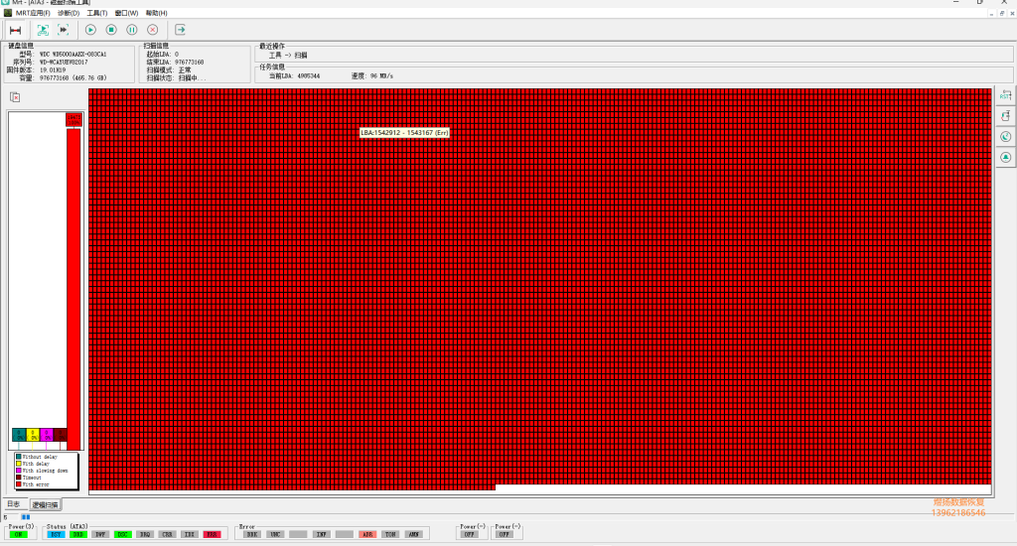1017x546 pixels.
Task: Click the UNC error indicator
Action: tap(275, 534)
